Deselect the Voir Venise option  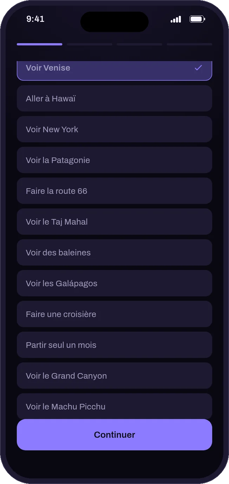coord(115,70)
